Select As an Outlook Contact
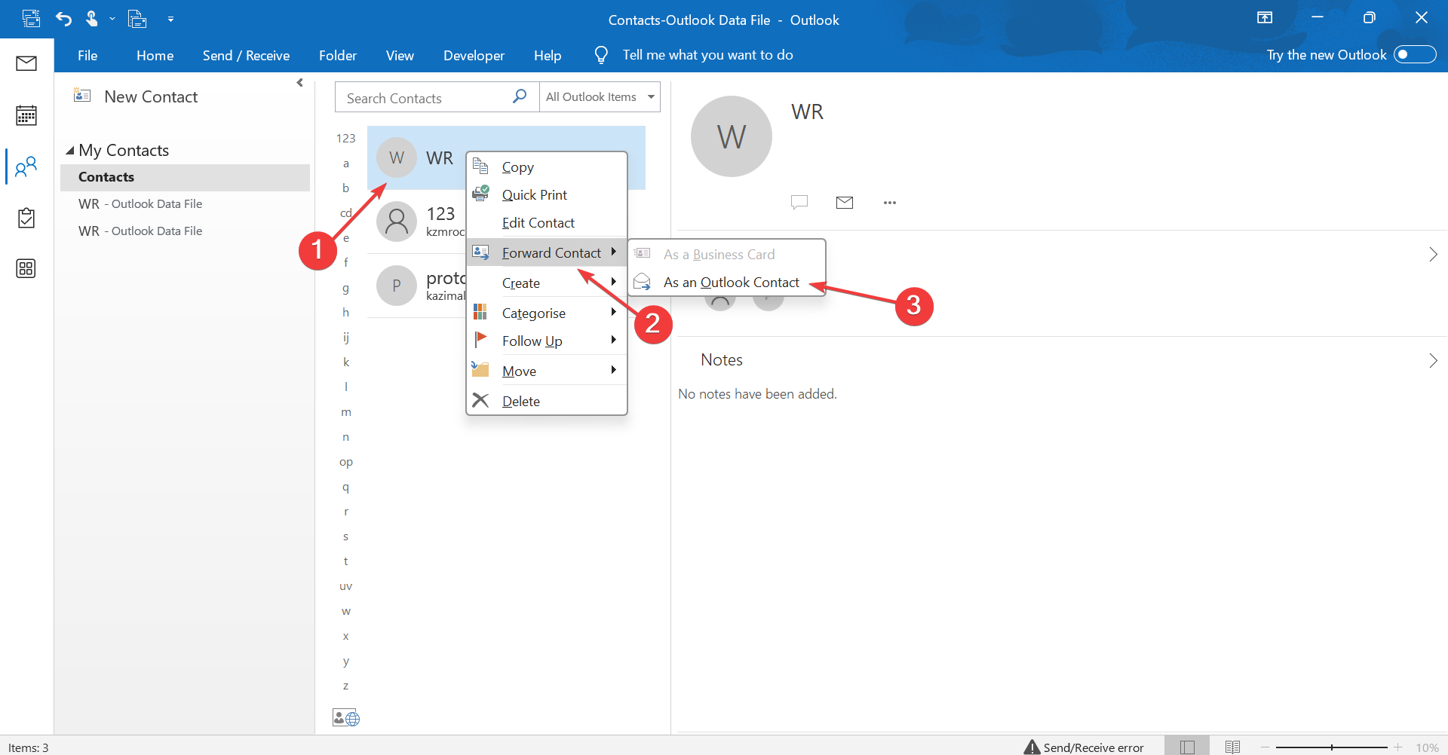Screen dimensions: 1448x755 pyautogui.click(x=727, y=283)
